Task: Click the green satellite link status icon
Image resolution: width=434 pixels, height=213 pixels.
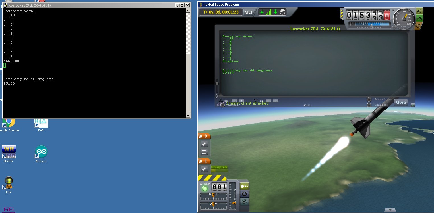Action: click(262, 12)
